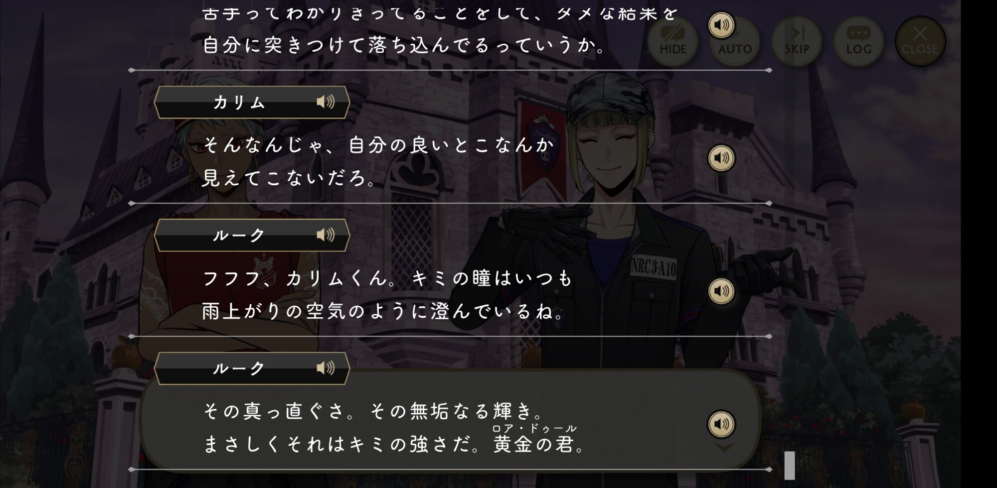Select the カリム name plate
This screenshot has width=997, height=488.
coord(252,102)
